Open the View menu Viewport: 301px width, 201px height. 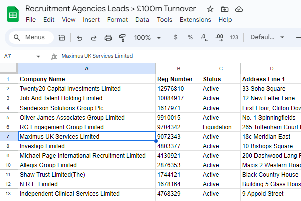(x=69, y=20)
